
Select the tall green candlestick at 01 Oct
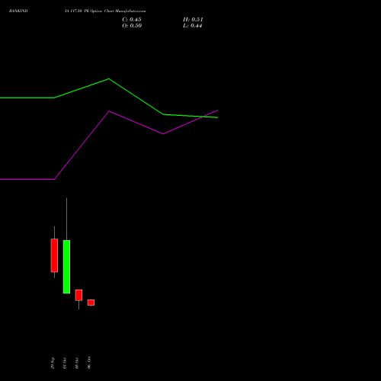(66, 267)
